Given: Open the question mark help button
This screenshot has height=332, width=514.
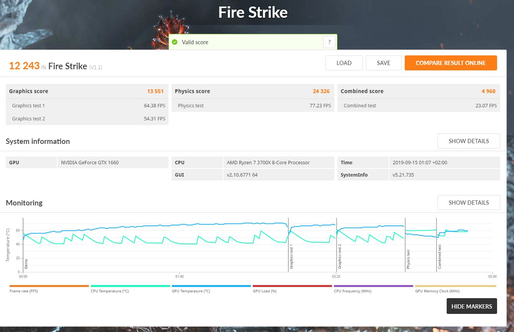Looking at the screenshot, I should (329, 42).
